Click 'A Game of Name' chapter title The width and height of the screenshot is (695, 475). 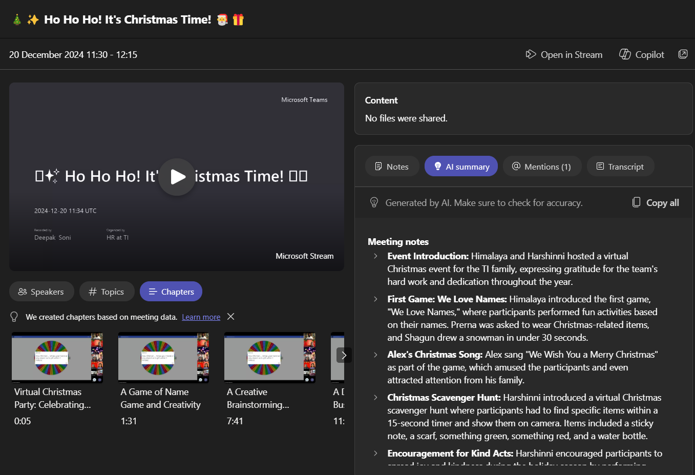point(160,398)
